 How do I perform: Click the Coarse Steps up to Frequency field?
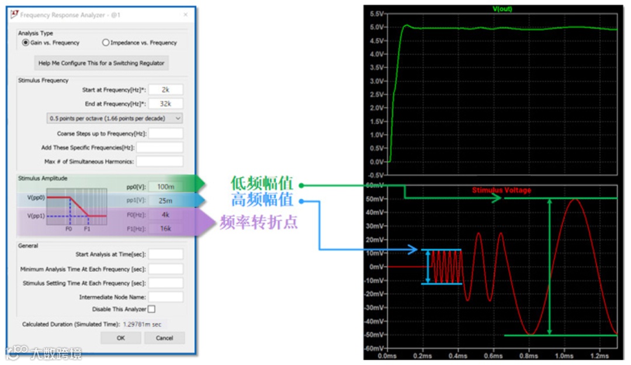coord(166,134)
